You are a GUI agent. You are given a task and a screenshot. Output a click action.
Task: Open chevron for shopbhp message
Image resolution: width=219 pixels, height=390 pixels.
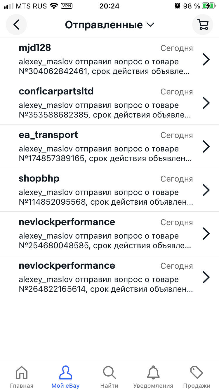pyautogui.click(x=206, y=190)
